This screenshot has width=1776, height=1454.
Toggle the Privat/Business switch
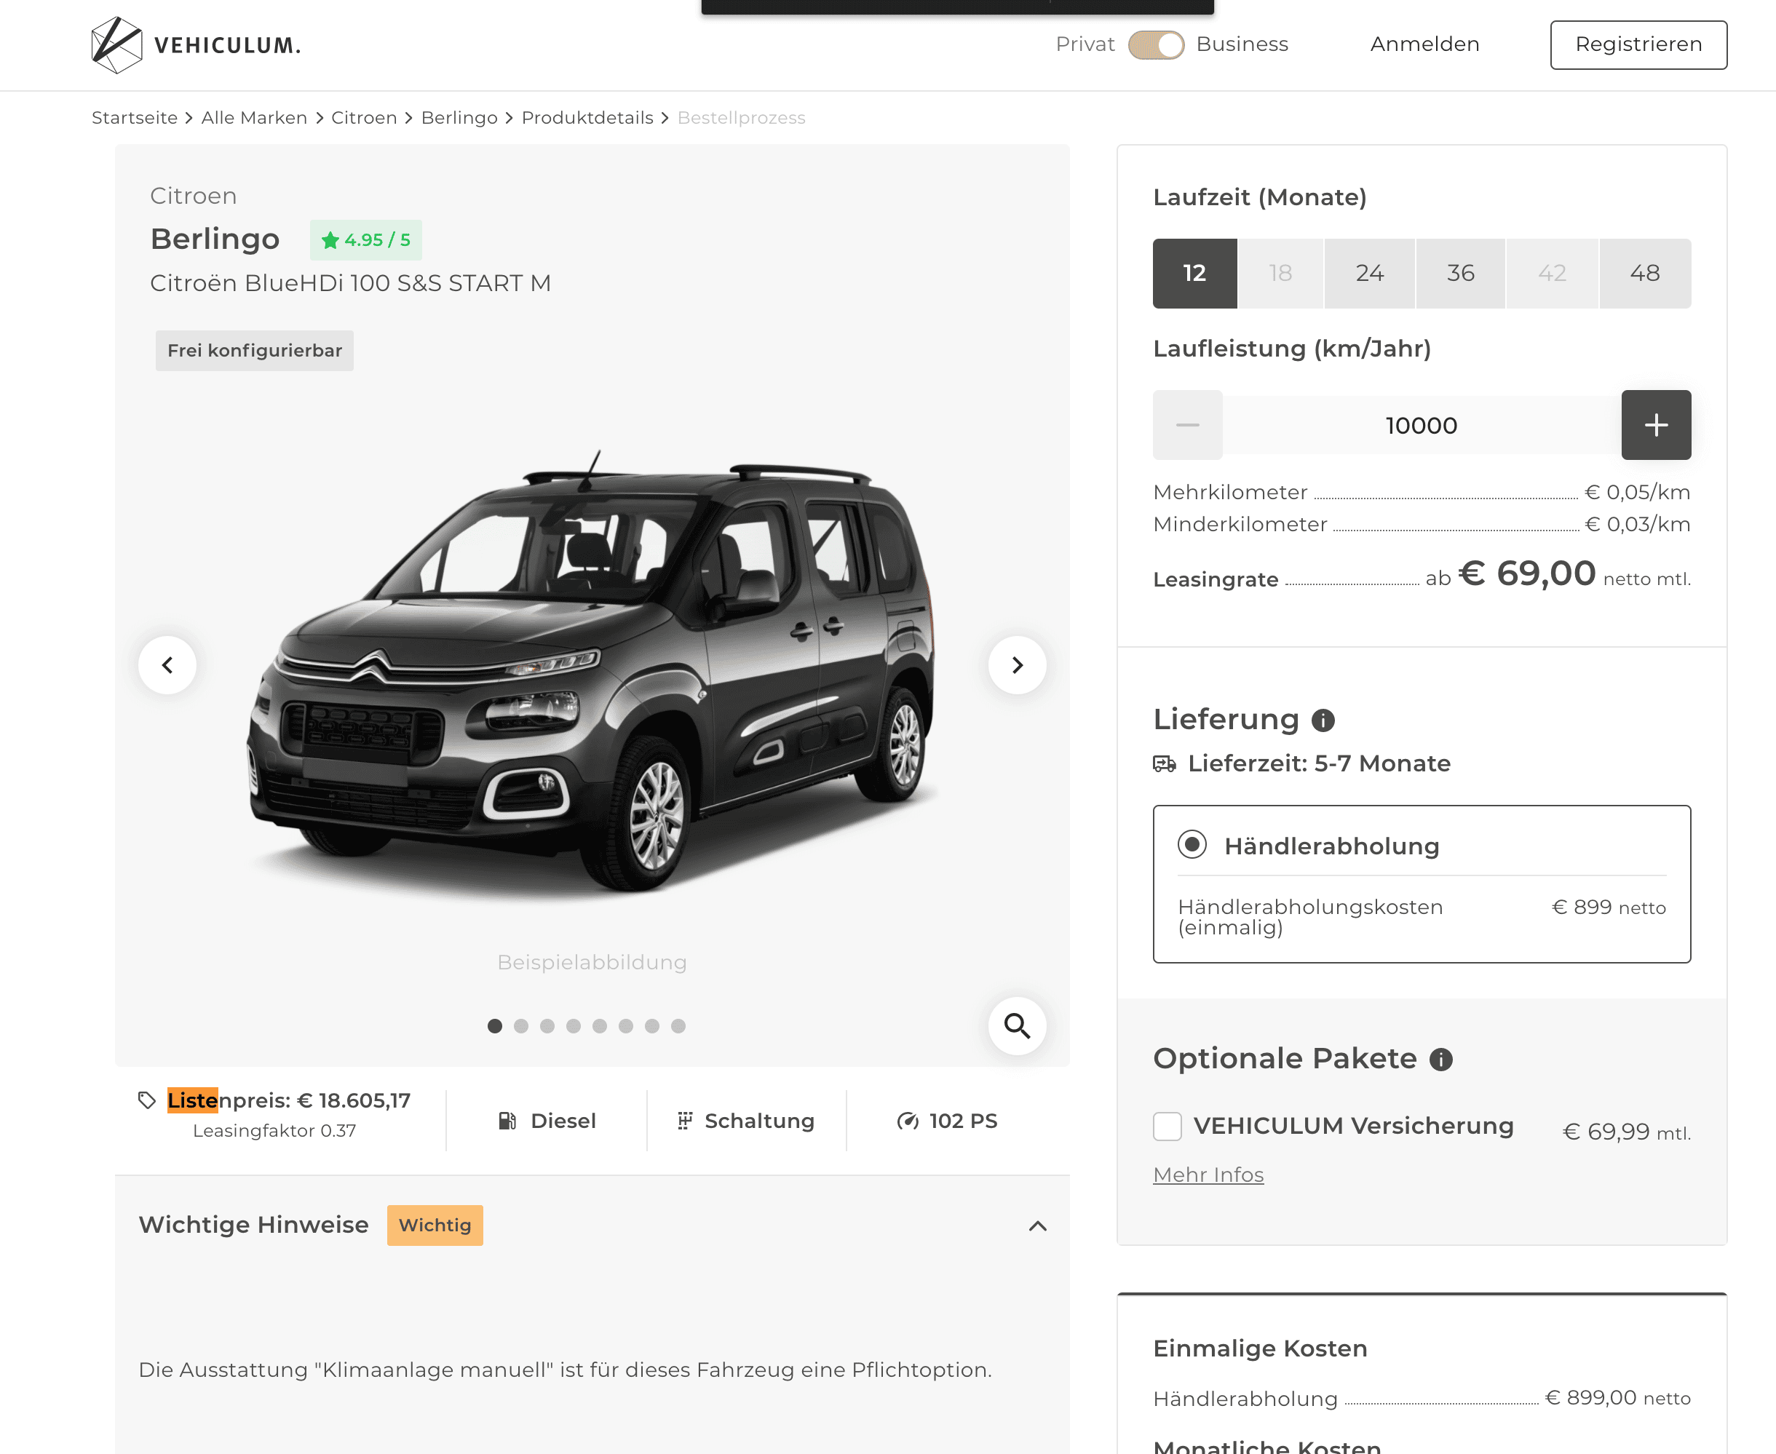pyautogui.click(x=1155, y=44)
